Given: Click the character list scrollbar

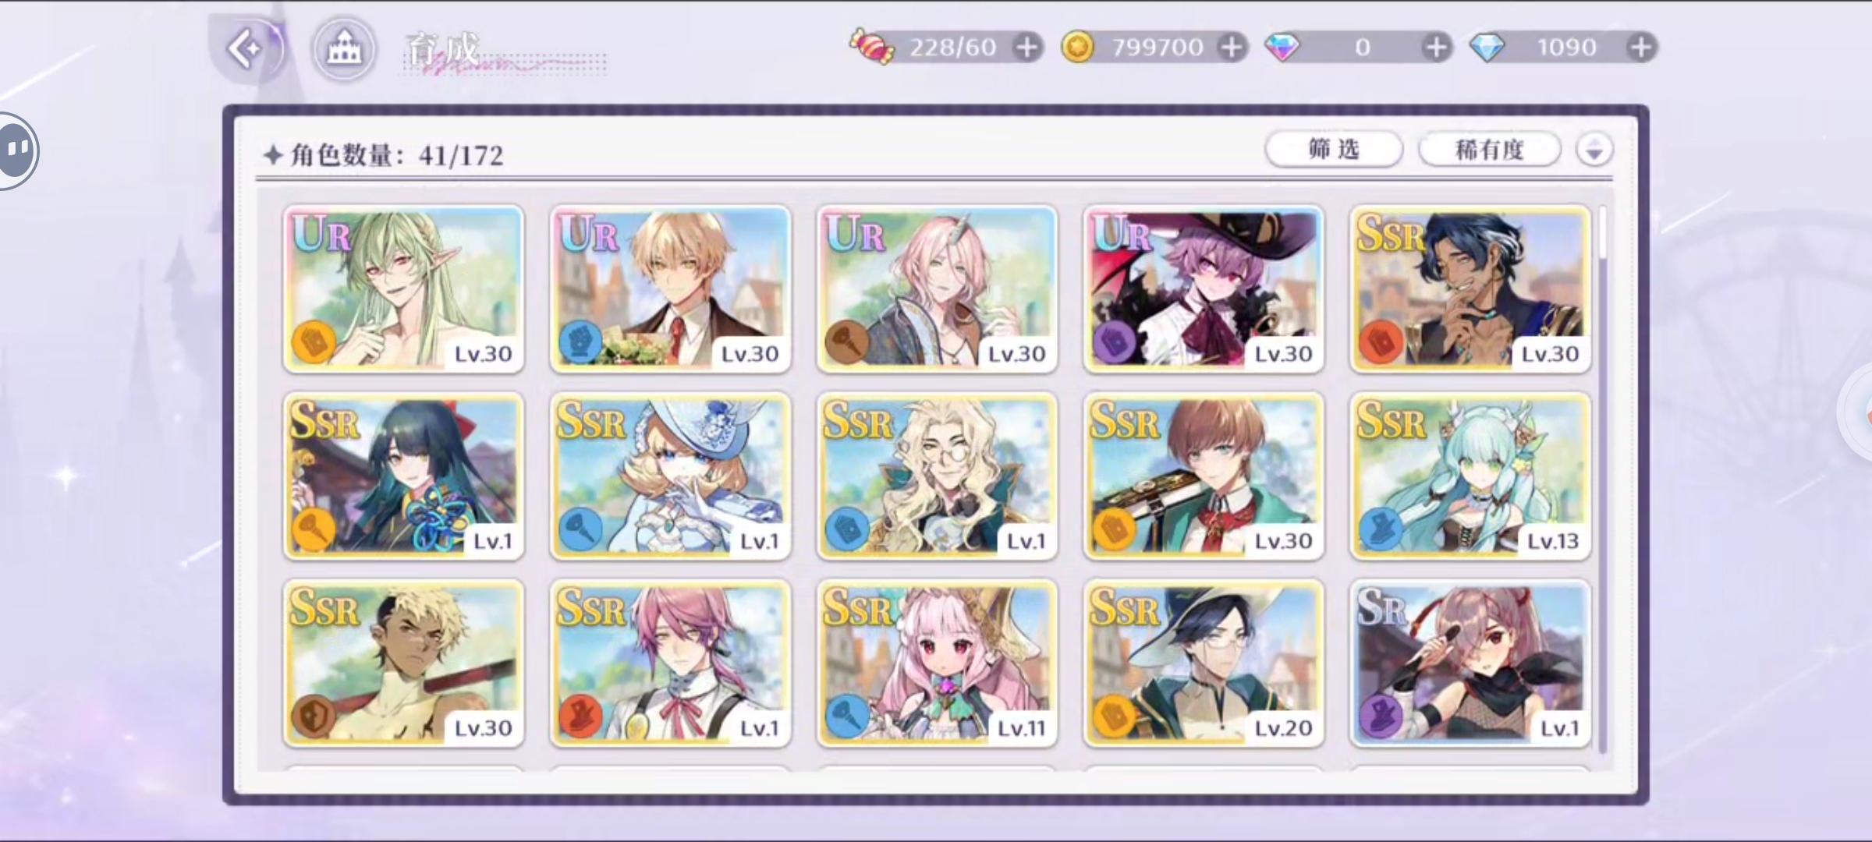Looking at the screenshot, I should click(x=1603, y=479).
